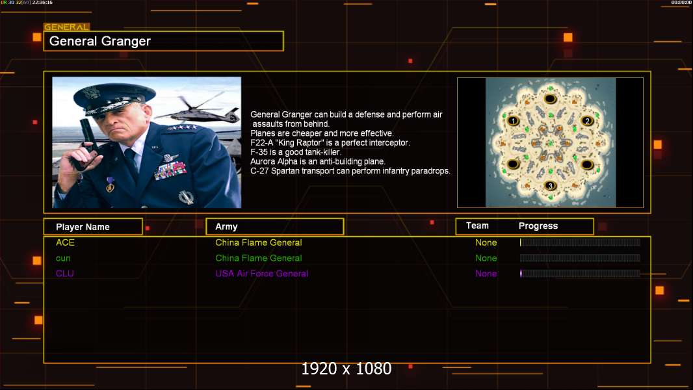Click USA Air Force General army

pyautogui.click(x=261, y=274)
